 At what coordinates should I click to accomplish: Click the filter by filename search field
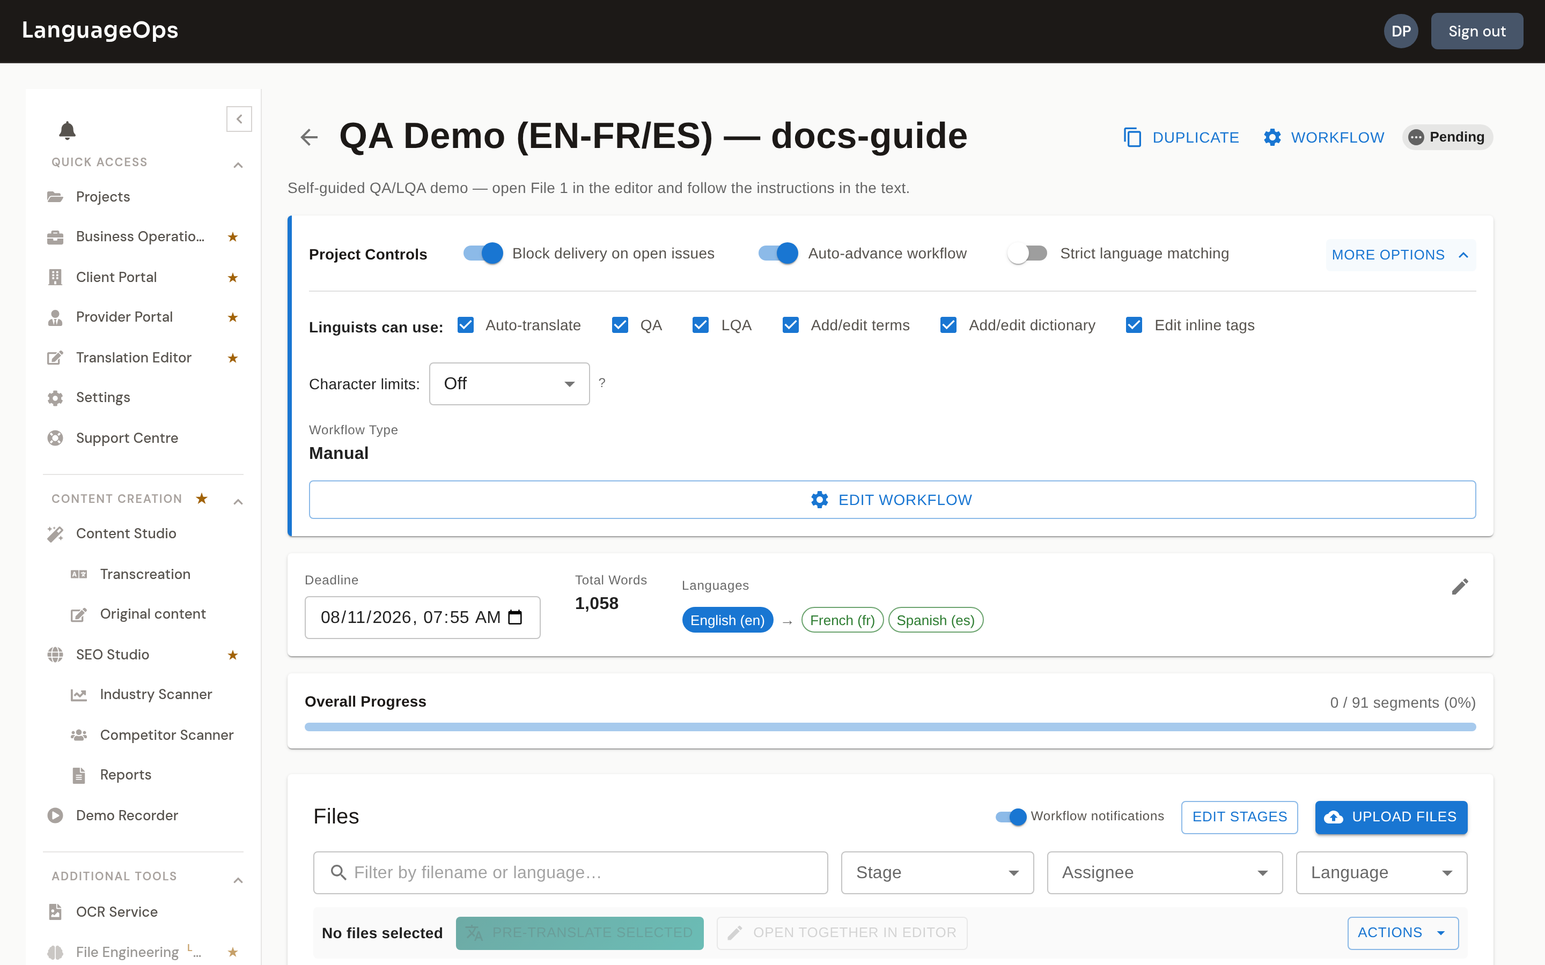pyautogui.click(x=570, y=872)
